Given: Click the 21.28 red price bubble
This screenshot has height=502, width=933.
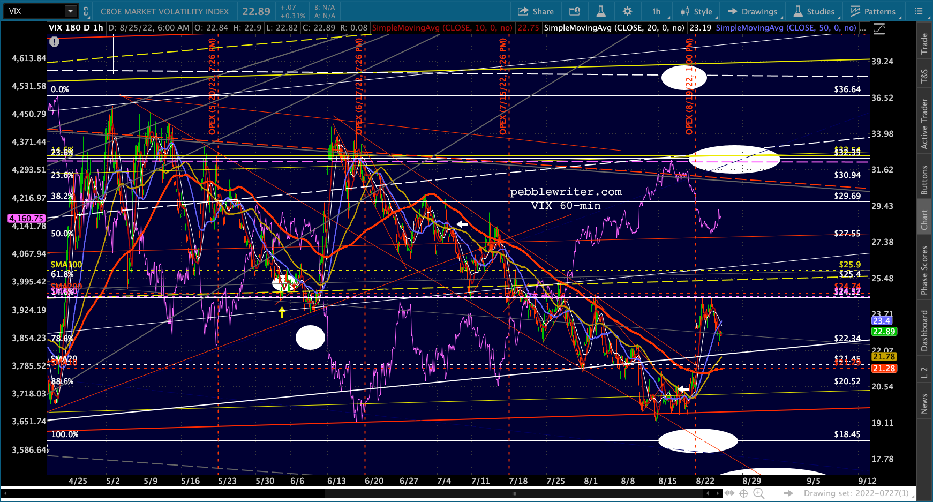Looking at the screenshot, I should (884, 369).
